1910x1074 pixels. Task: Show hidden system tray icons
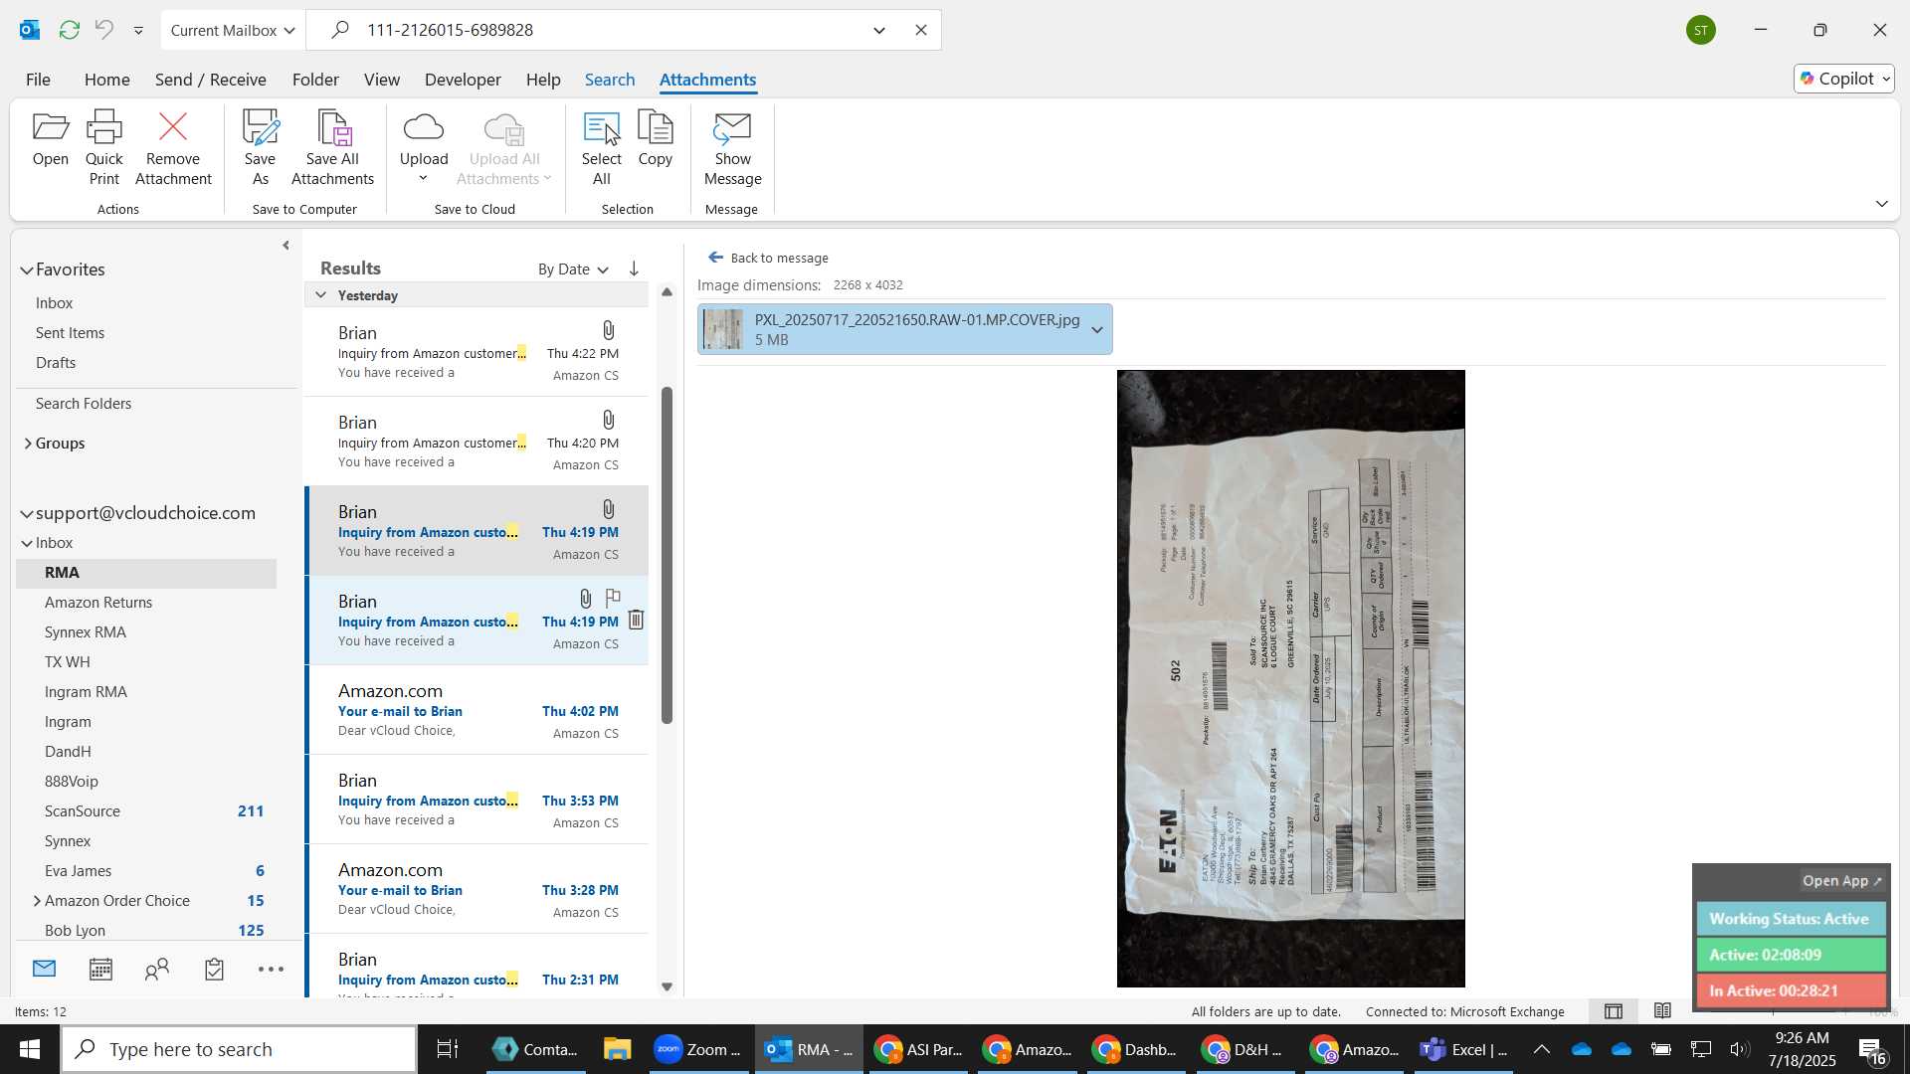pyautogui.click(x=1541, y=1049)
